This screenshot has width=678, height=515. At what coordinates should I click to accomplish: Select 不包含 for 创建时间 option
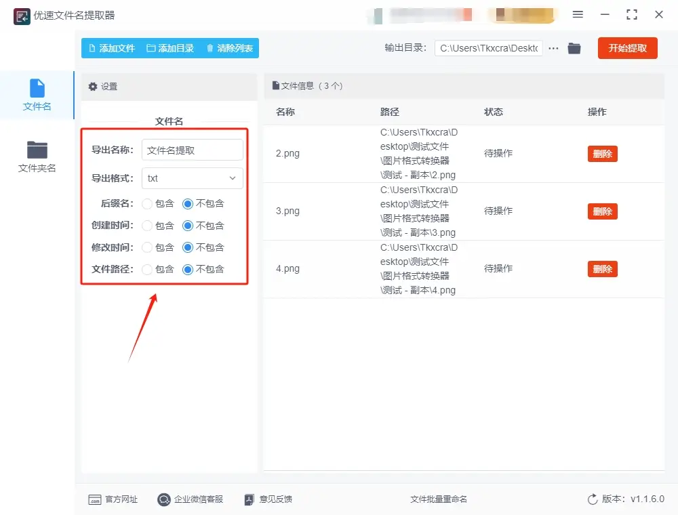point(188,225)
